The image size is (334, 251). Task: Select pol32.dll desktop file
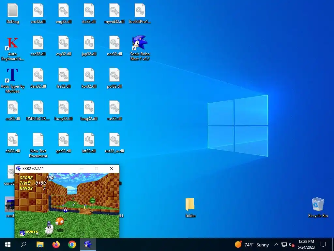(114, 78)
